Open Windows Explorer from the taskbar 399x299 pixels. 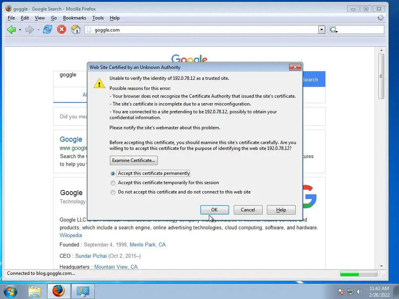[x=35, y=291]
